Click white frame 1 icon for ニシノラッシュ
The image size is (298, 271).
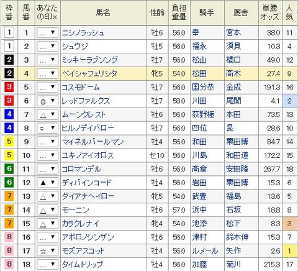[x=9, y=33]
